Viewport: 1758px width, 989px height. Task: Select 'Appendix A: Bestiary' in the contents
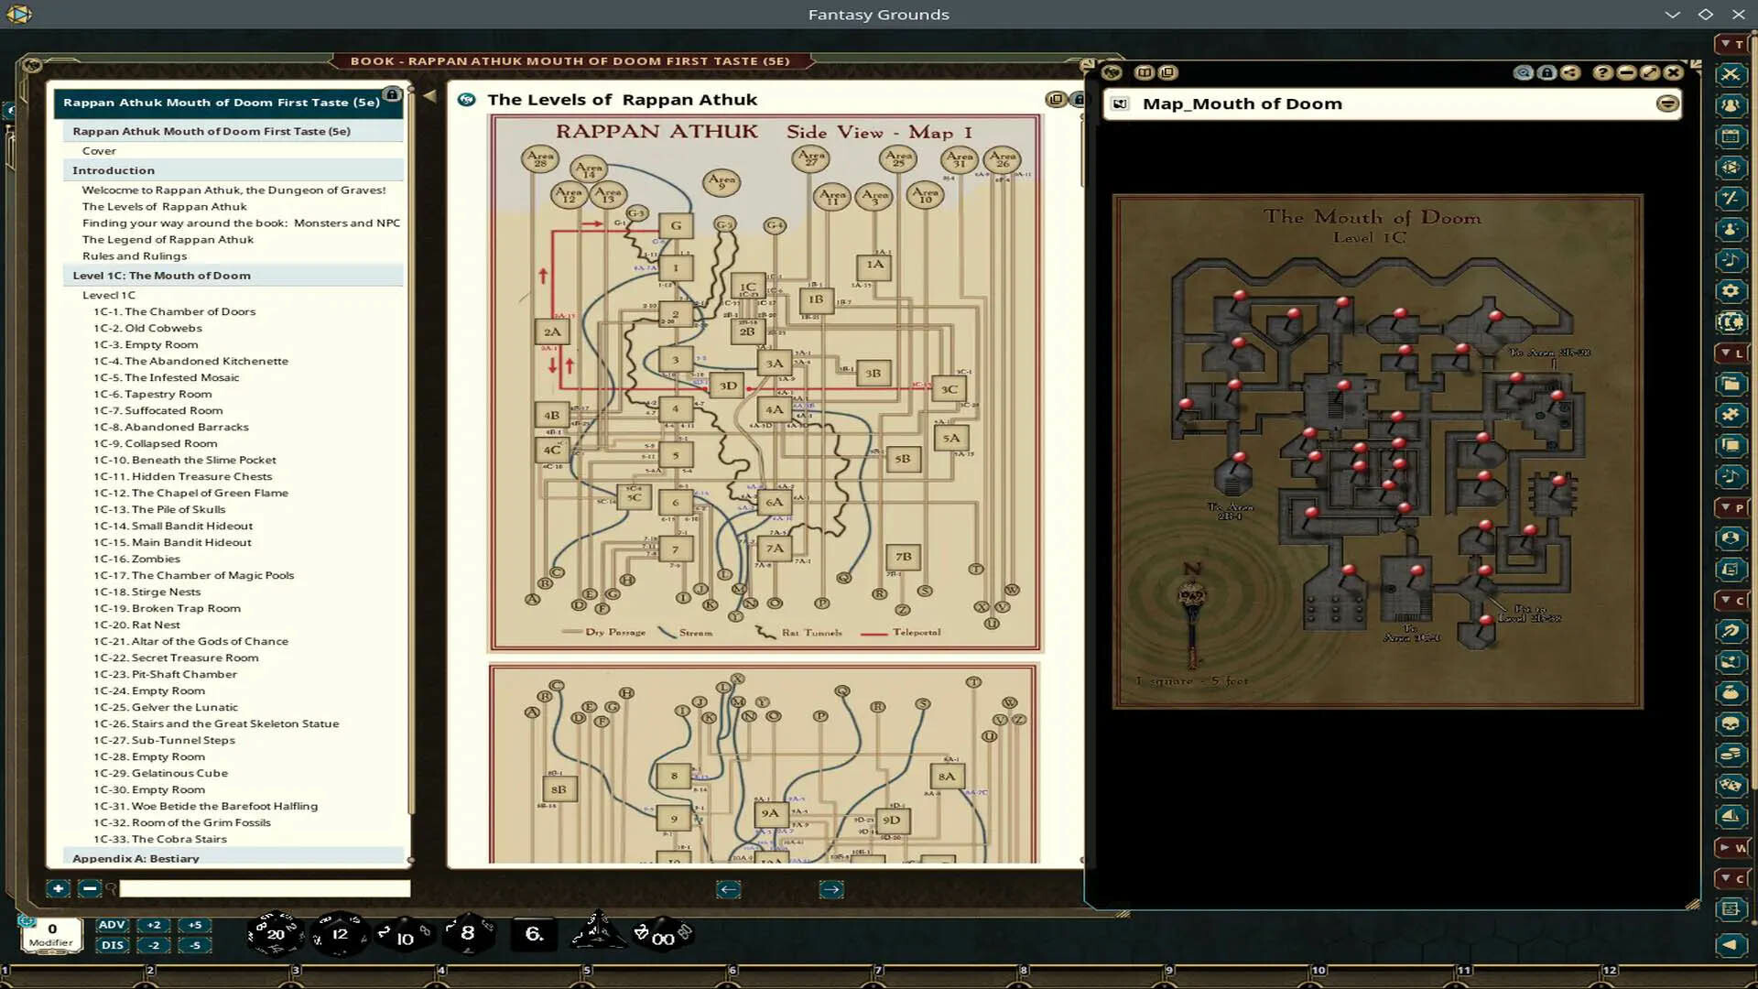pyautogui.click(x=137, y=858)
